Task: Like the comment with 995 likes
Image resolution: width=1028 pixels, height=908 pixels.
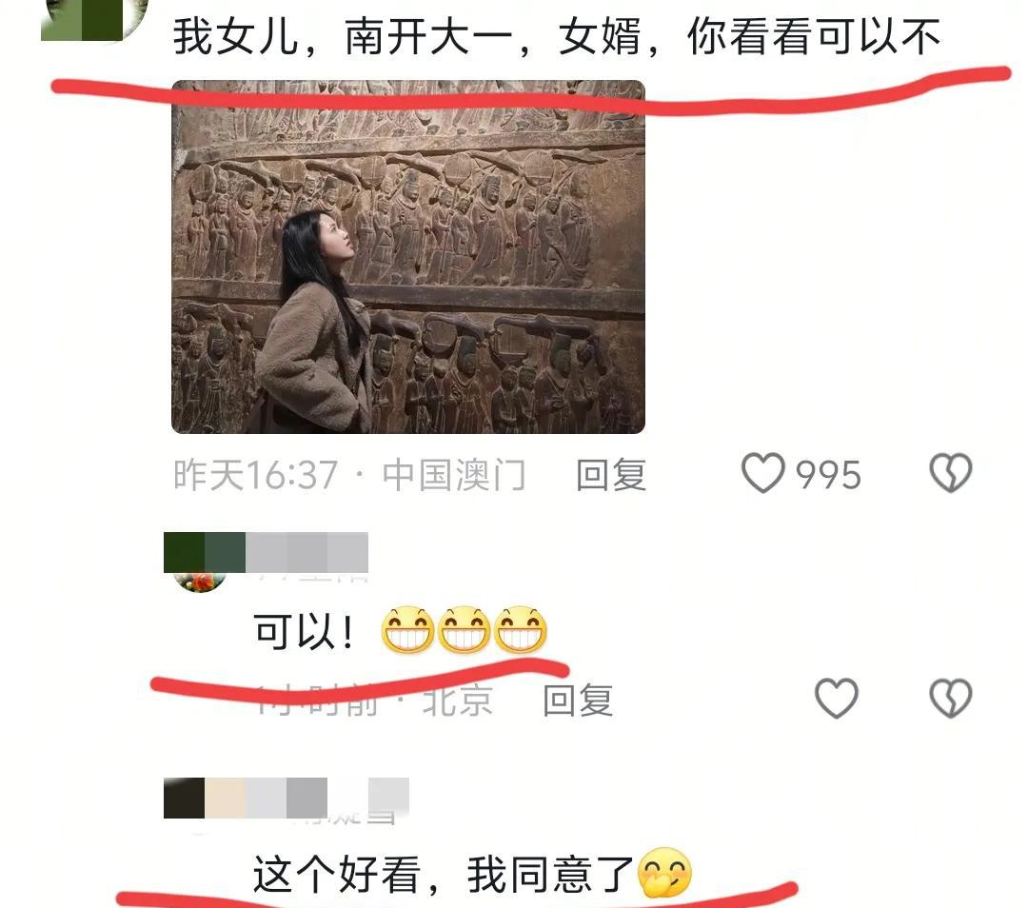Action: tap(762, 473)
